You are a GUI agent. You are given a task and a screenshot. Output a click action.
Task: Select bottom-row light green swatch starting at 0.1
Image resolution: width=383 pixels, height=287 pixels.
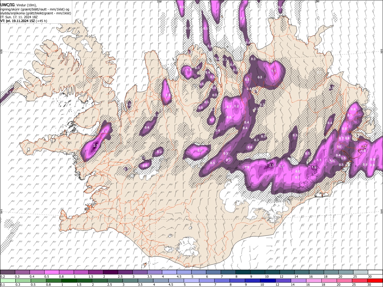[7, 280]
